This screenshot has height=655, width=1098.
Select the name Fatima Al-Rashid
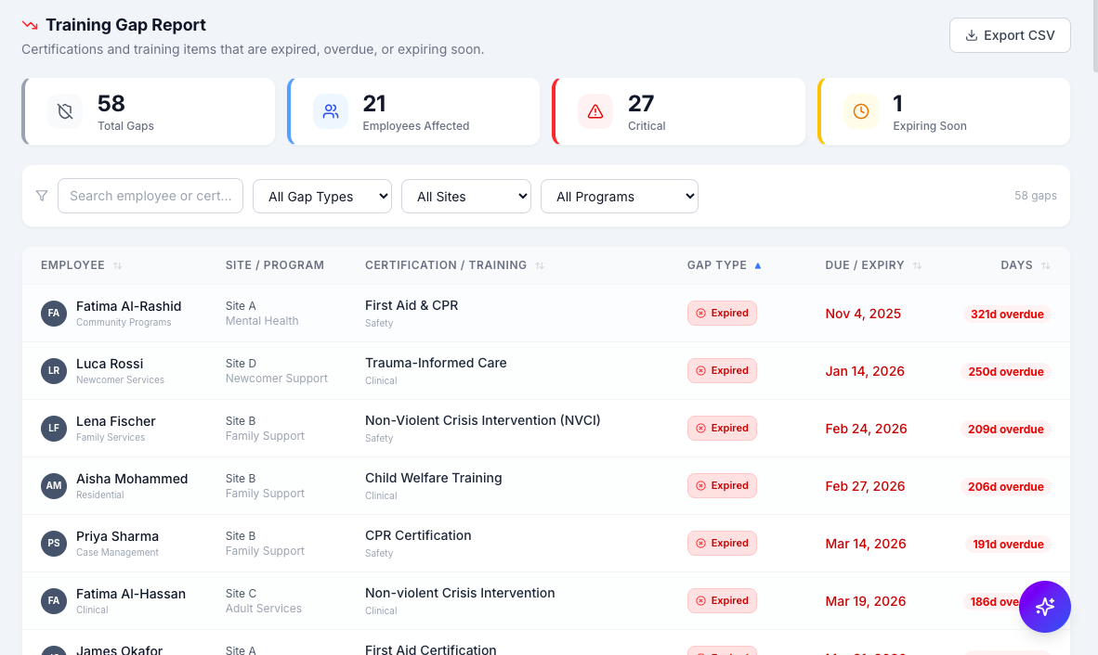(129, 306)
